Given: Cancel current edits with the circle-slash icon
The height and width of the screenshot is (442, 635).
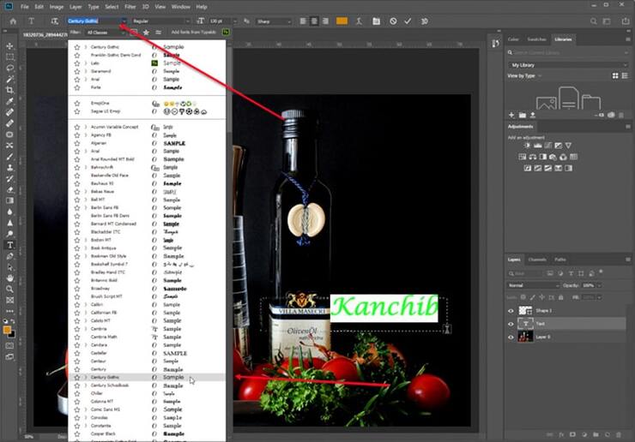Looking at the screenshot, I should pos(393,21).
